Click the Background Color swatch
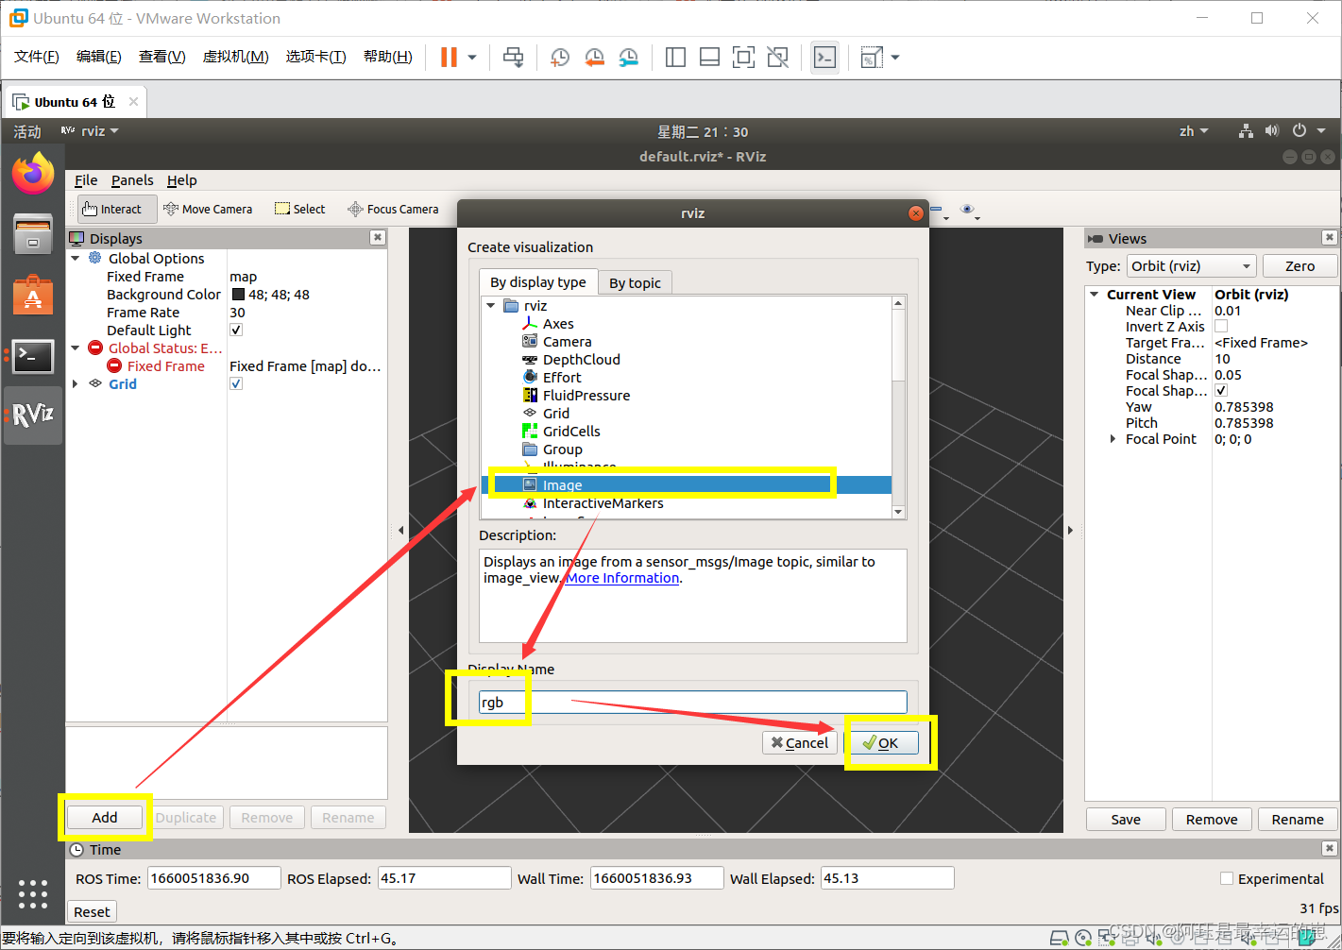This screenshot has height=950, width=1342. (238, 295)
